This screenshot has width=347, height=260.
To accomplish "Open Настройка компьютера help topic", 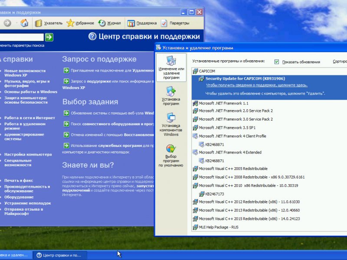I will pos(28,154).
